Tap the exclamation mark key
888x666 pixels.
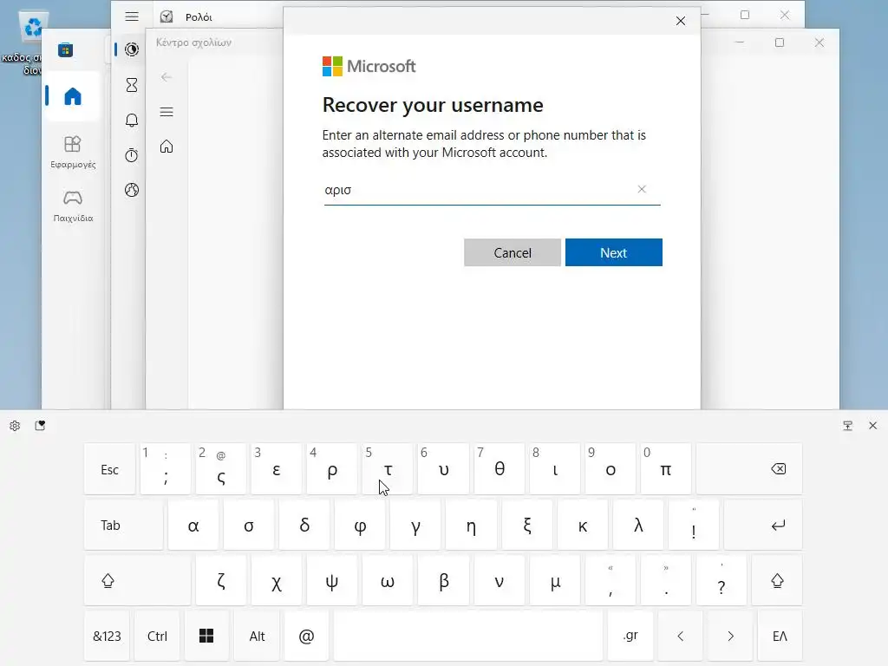point(694,525)
